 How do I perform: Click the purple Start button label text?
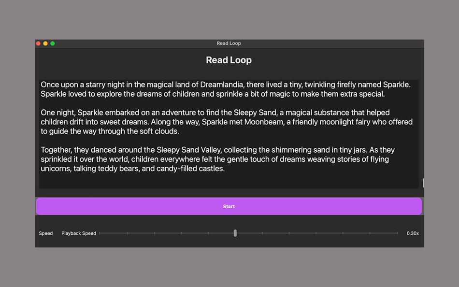(x=229, y=206)
